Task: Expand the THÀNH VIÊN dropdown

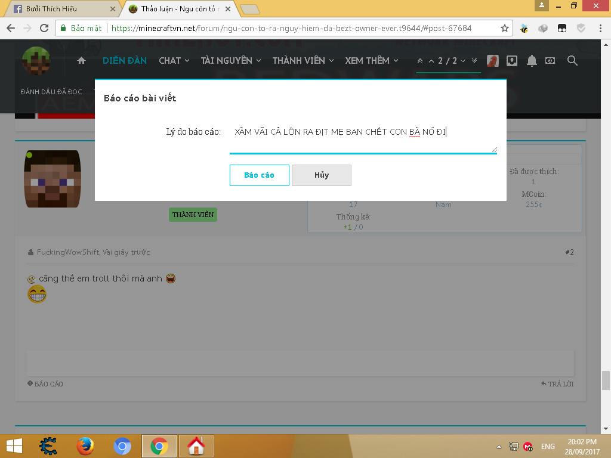Action: click(303, 61)
